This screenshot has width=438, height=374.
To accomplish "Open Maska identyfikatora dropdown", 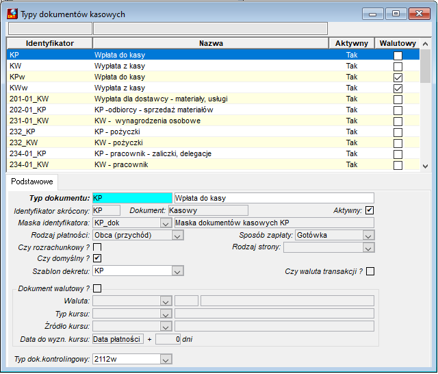I will [166, 223].
